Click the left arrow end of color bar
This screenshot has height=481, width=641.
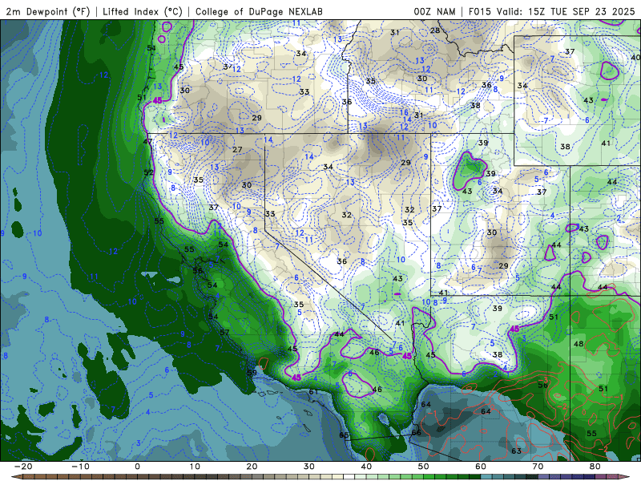click(16, 477)
